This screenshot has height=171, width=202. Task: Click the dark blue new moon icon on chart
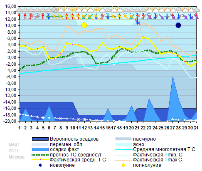click(178, 25)
